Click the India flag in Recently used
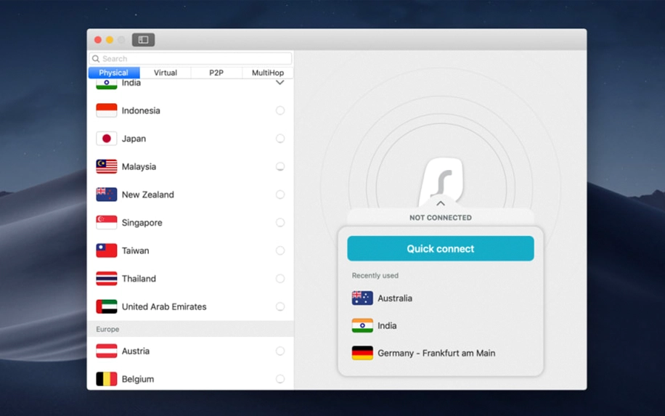Image resolution: width=665 pixels, height=416 pixels. click(362, 326)
